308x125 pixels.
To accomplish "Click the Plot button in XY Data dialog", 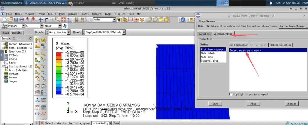I will coord(253,103).
